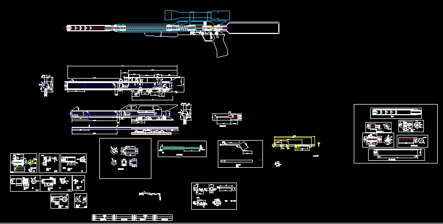Click the long plan view with blue centerline
The width and height of the screenshot is (443, 224).
pos(122,129)
